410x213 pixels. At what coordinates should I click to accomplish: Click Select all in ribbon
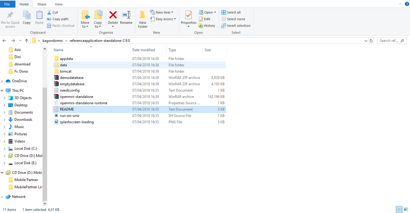coord(231,12)
